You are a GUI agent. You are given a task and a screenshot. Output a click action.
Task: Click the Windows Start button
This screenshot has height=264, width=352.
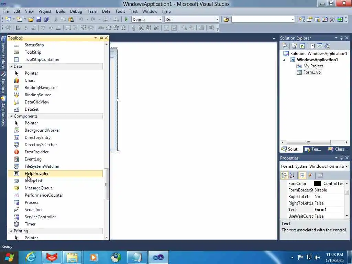pos(9,257)
